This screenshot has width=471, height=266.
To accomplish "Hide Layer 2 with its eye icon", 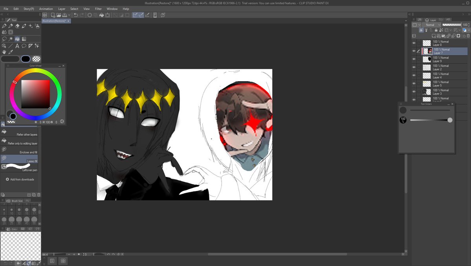I will pos(414,67).
